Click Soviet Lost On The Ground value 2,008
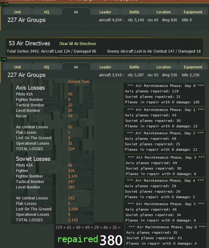The height and width of the screenshot is (248, 209). tap(73, 209)
